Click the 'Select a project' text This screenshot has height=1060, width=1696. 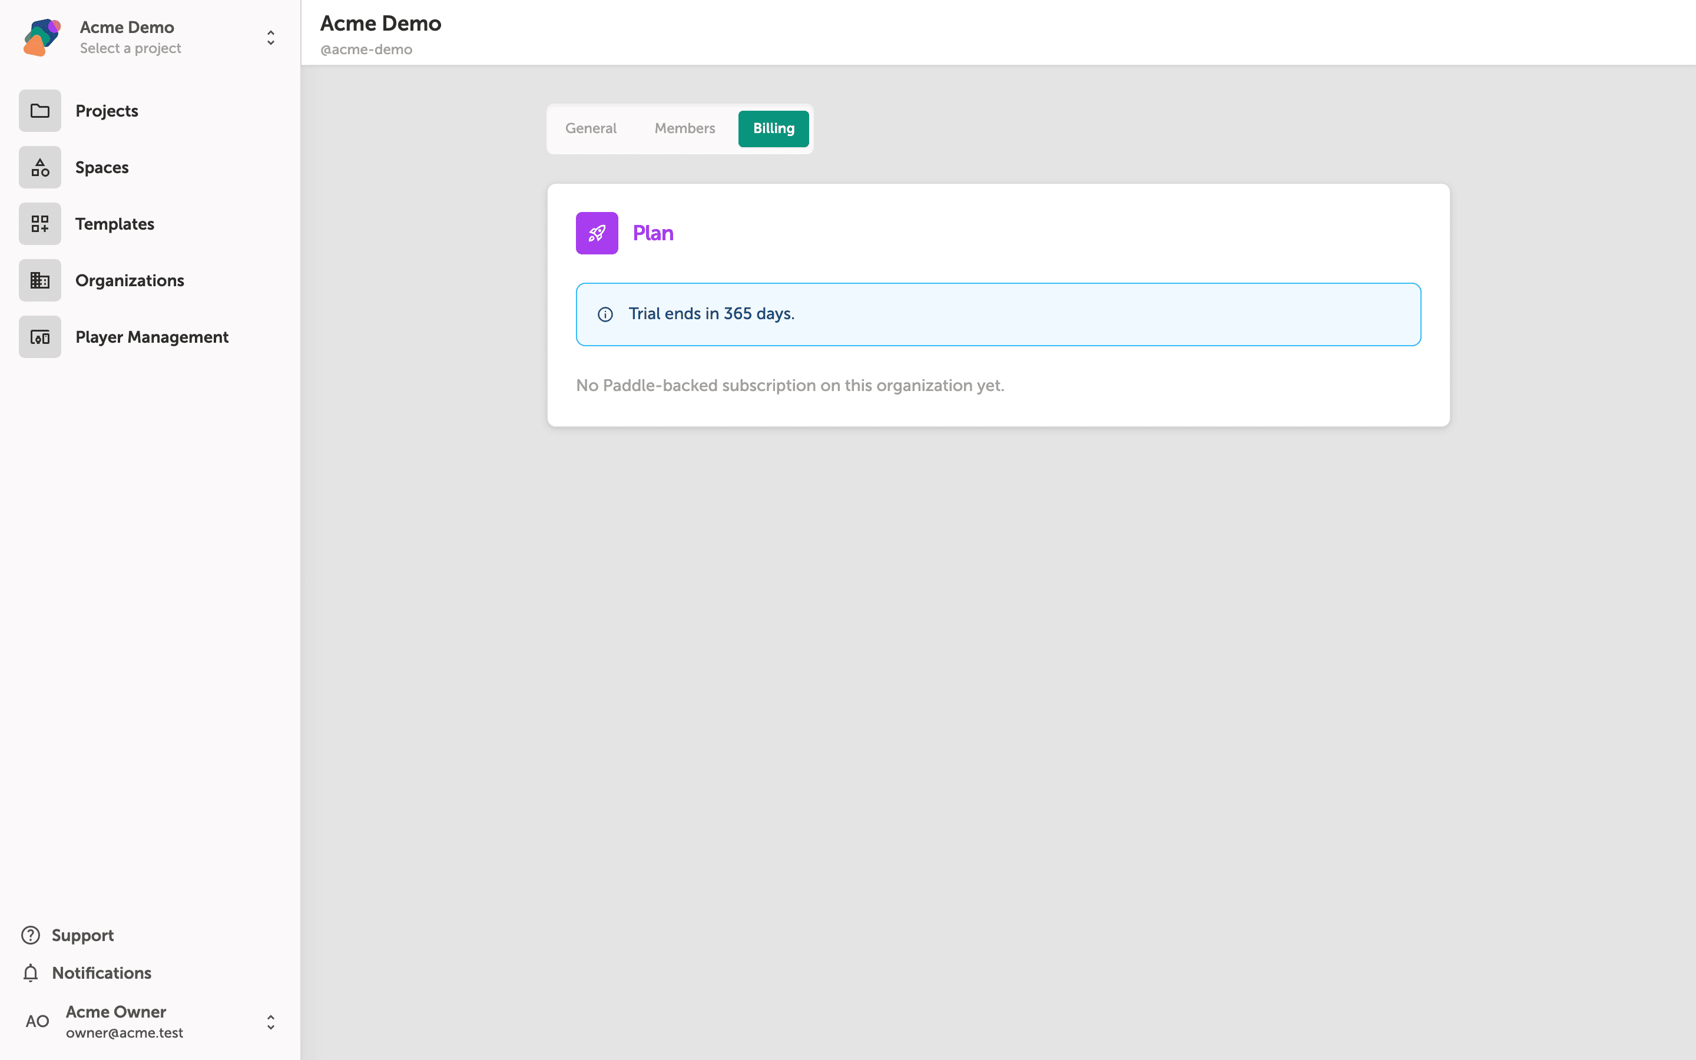pos(130,48)
